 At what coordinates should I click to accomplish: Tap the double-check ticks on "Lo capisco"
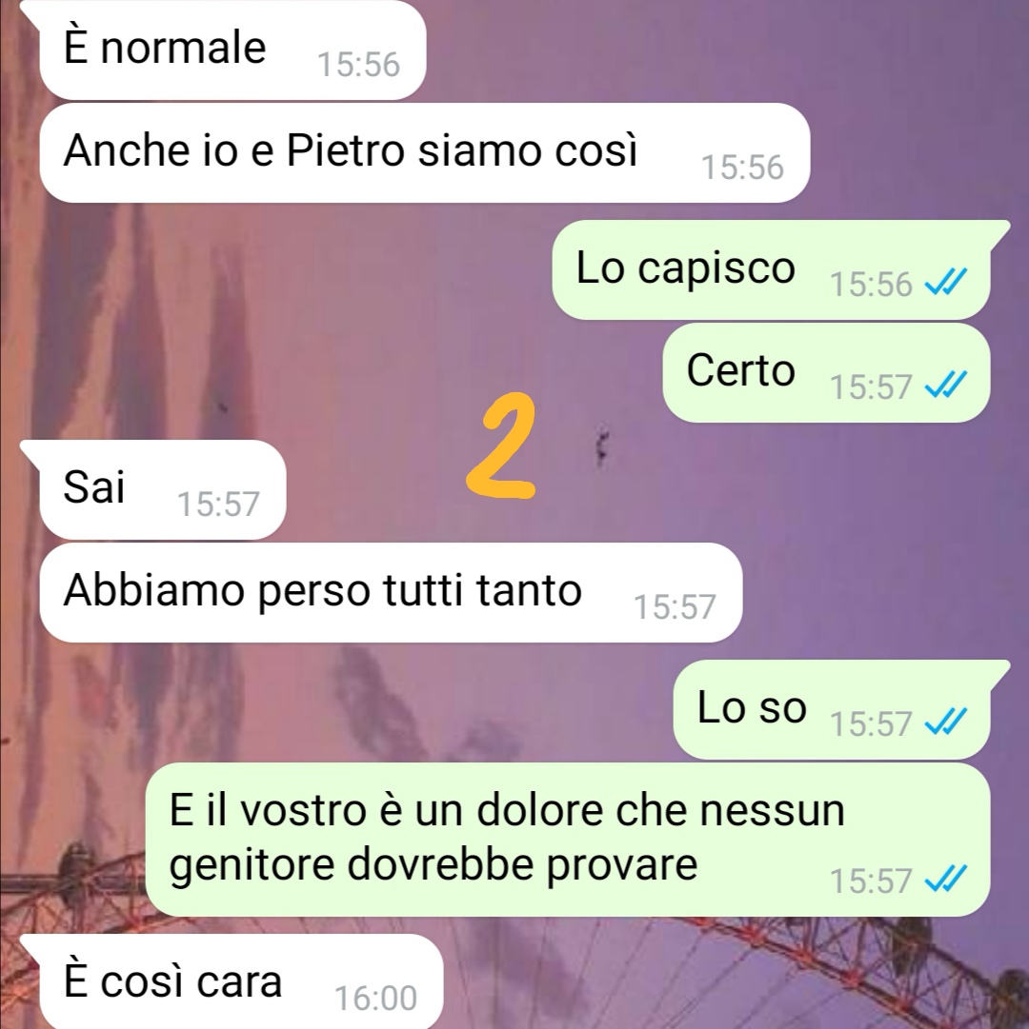point(945,284)
